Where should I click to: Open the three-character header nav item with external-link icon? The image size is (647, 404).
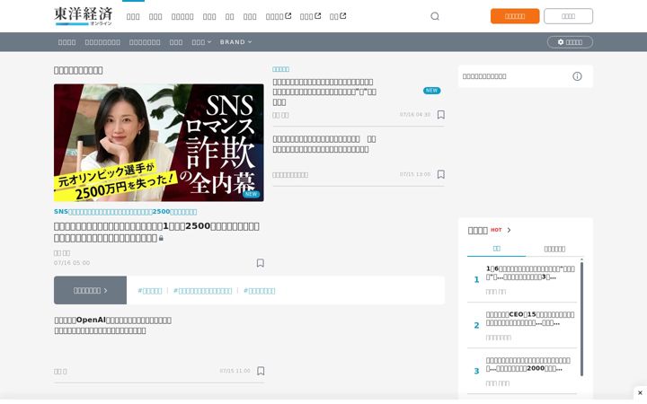point(310,16)
